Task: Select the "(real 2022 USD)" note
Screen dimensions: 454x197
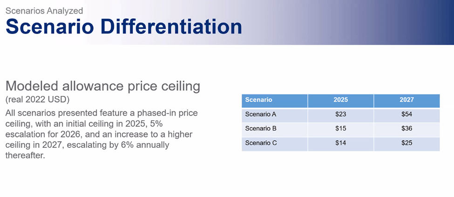Action: click(x=37, y=99)
